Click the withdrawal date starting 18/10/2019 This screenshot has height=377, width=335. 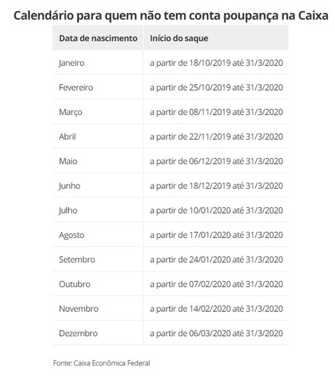click(x=216, y=63)
